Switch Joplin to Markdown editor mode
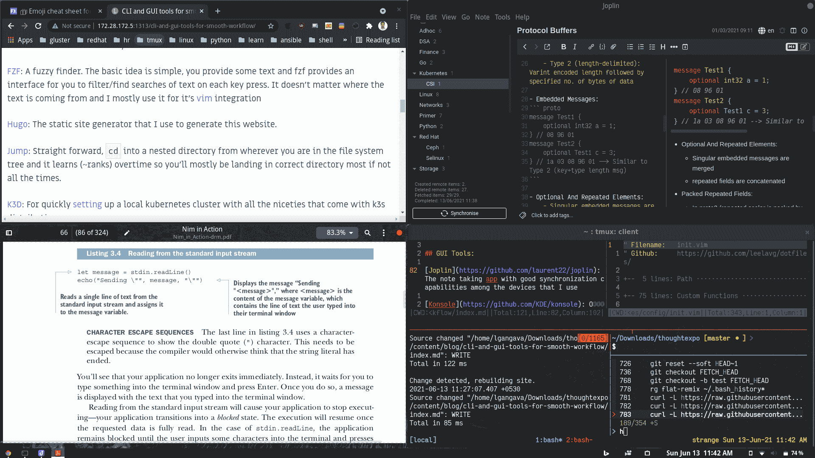The image size is (815, 458). [792, 47]
